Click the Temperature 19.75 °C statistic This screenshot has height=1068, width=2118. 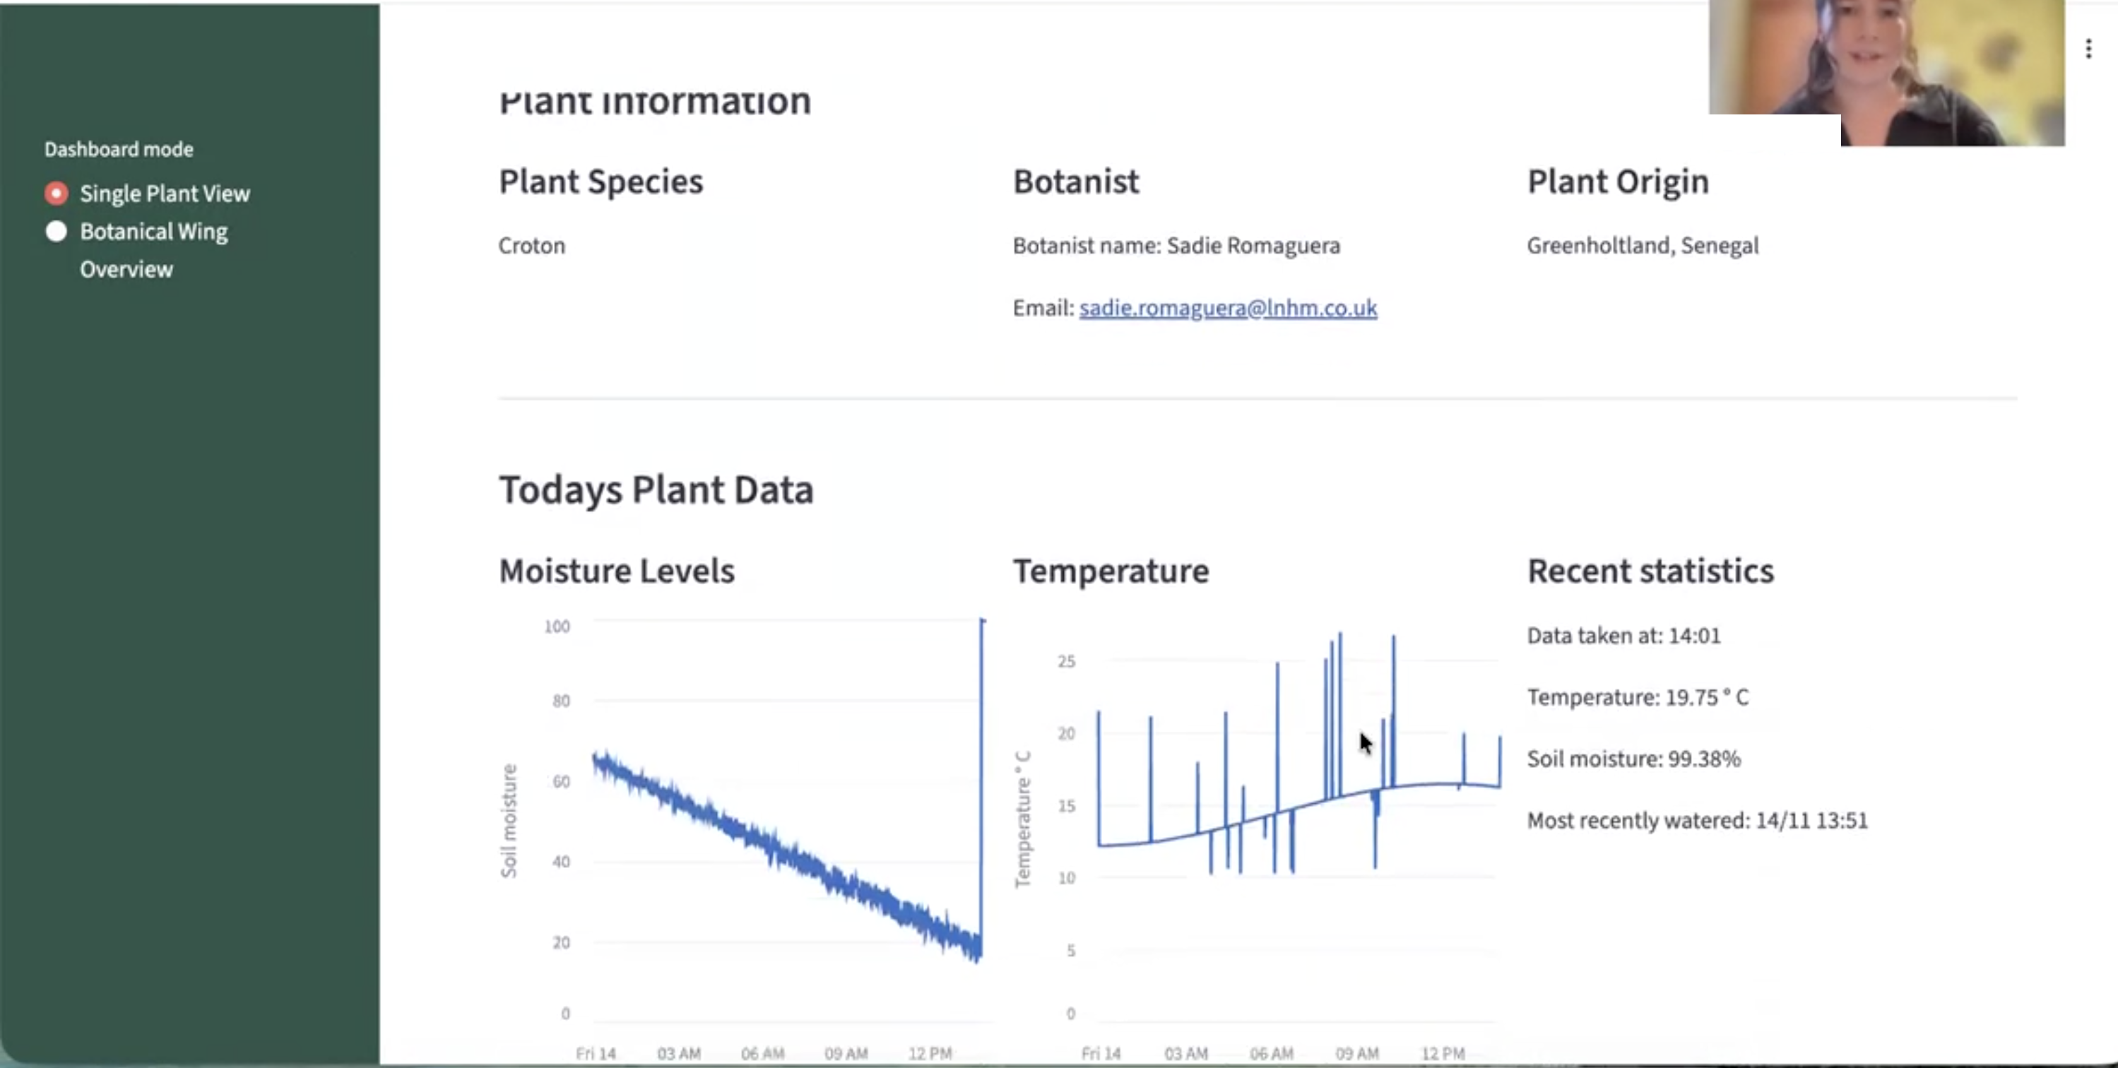click(1637, 697)
